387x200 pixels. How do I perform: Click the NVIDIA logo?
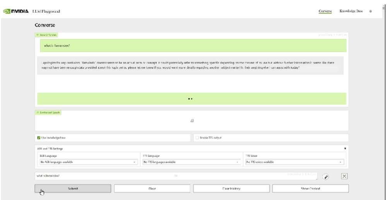16,11
